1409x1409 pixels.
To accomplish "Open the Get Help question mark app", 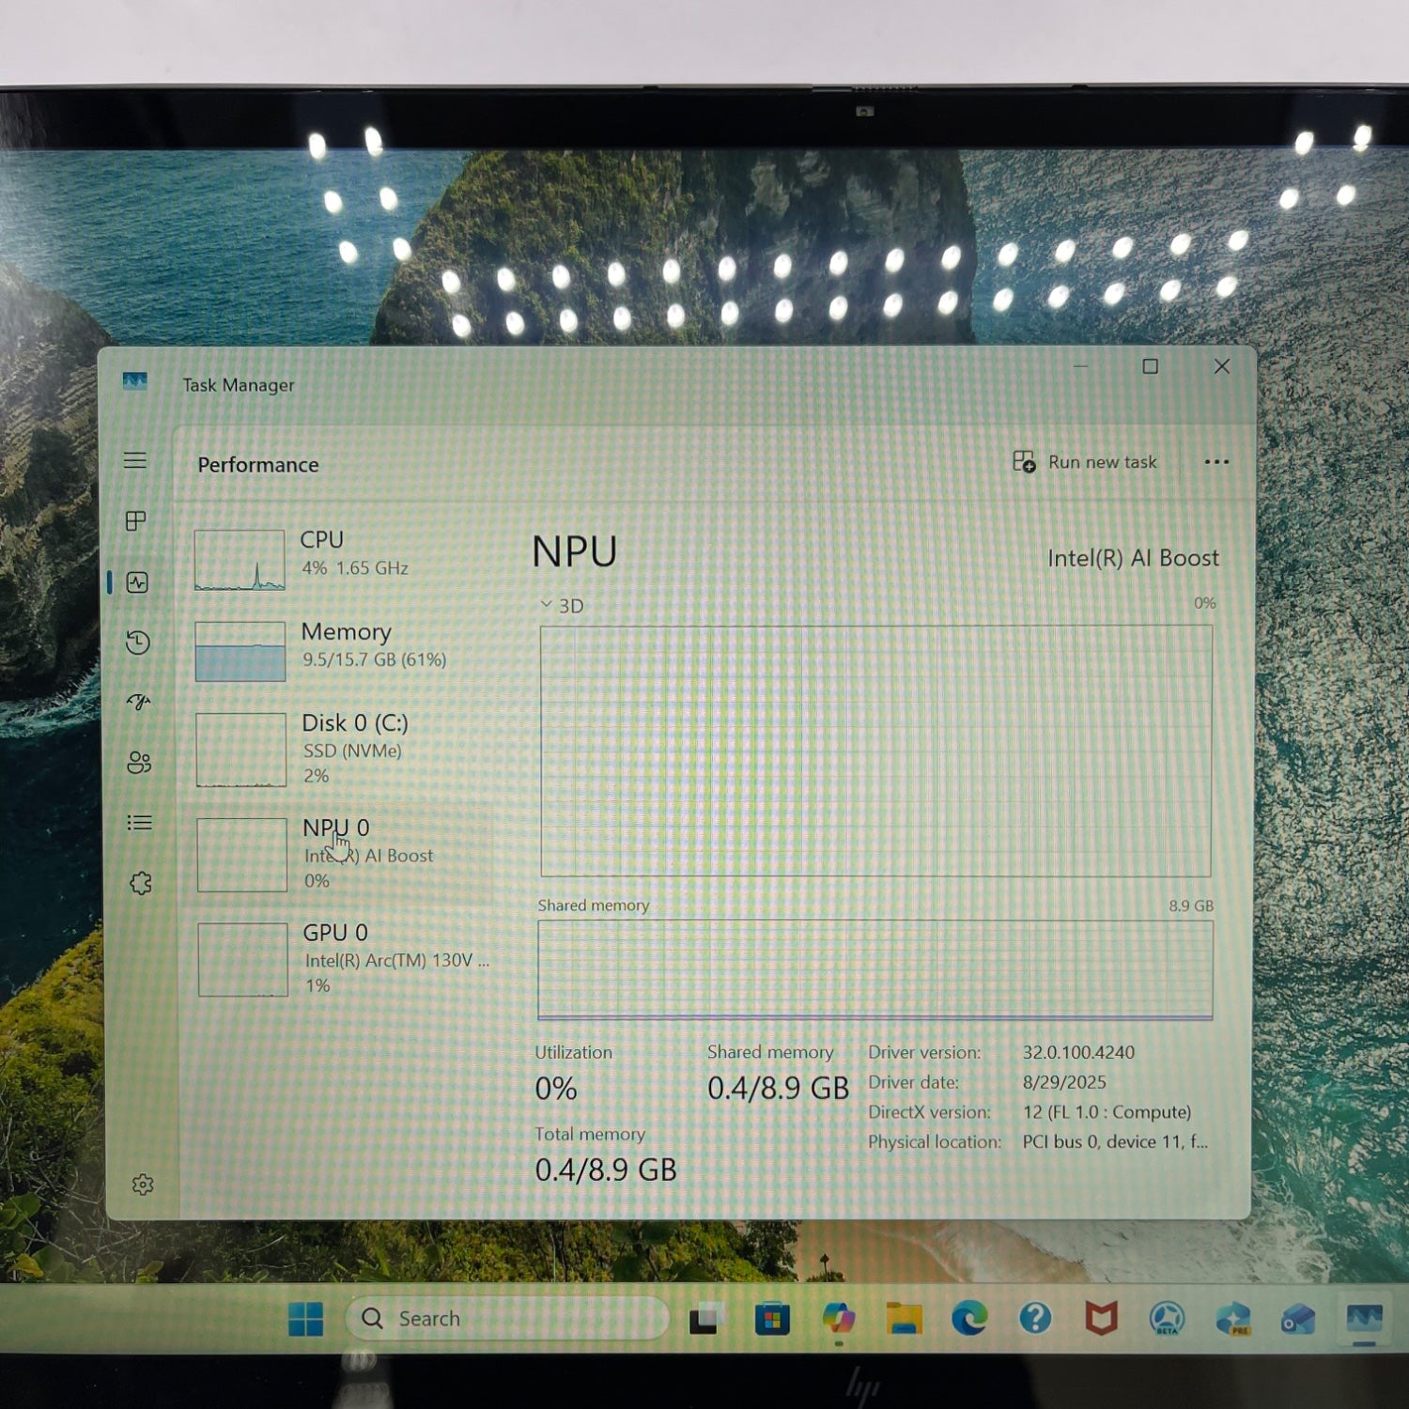I will (1035, 1319).
